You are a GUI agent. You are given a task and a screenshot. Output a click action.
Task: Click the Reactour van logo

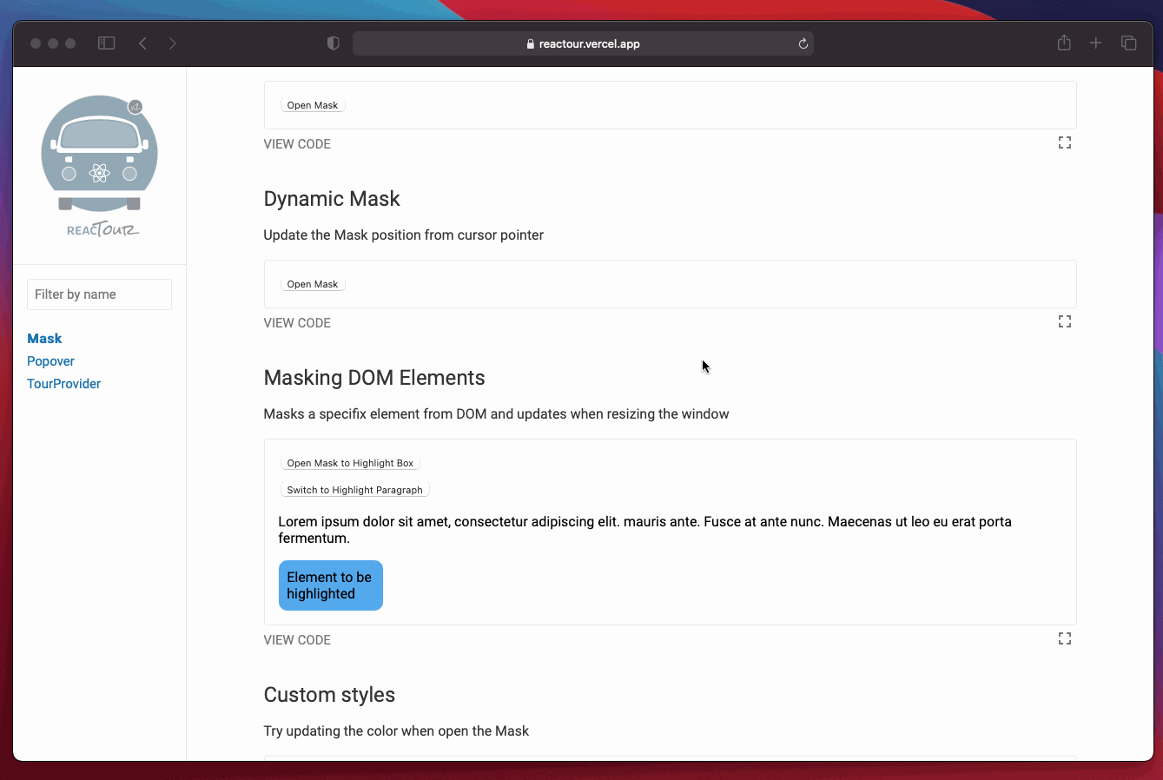(100, 166)
